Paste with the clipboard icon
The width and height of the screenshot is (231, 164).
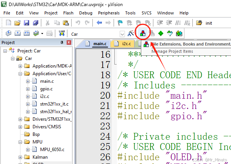[66, 23]
